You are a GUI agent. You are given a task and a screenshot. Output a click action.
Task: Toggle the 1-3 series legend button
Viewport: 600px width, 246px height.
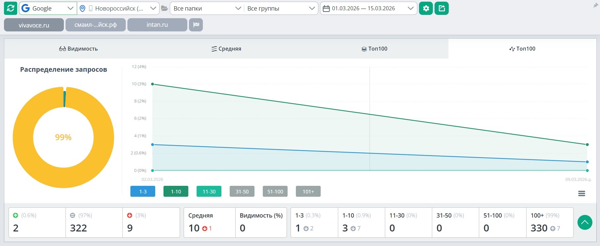coord(143,191)
